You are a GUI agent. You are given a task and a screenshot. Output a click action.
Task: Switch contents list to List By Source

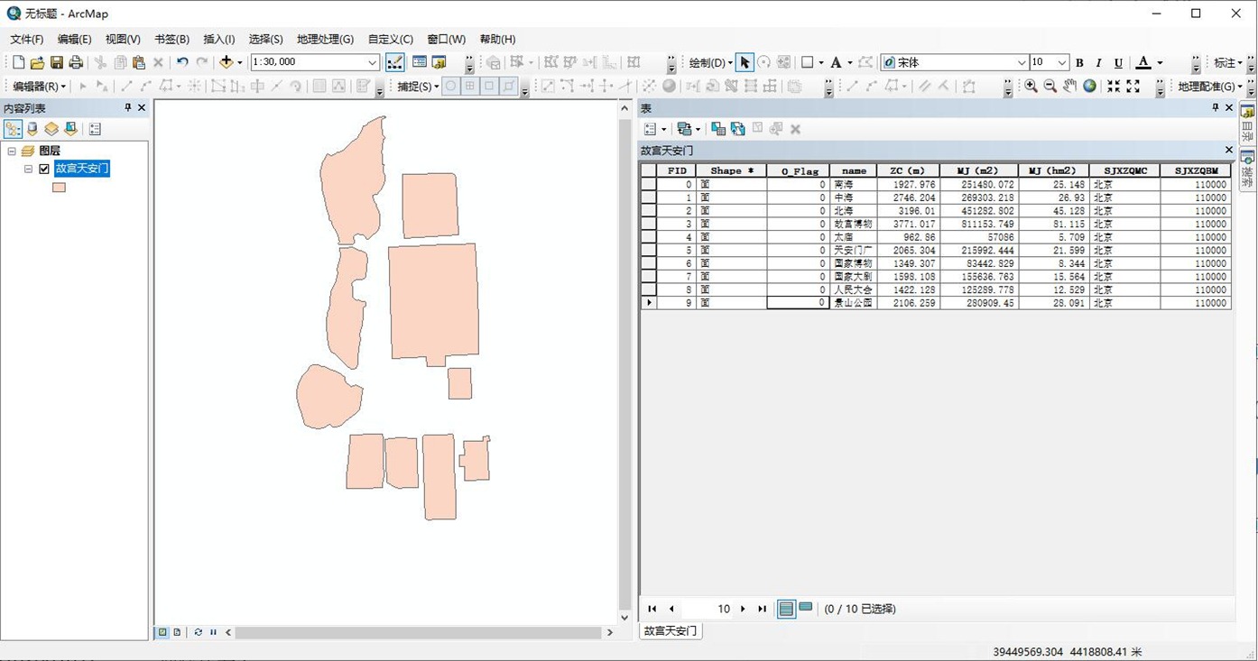pos(32,129)
